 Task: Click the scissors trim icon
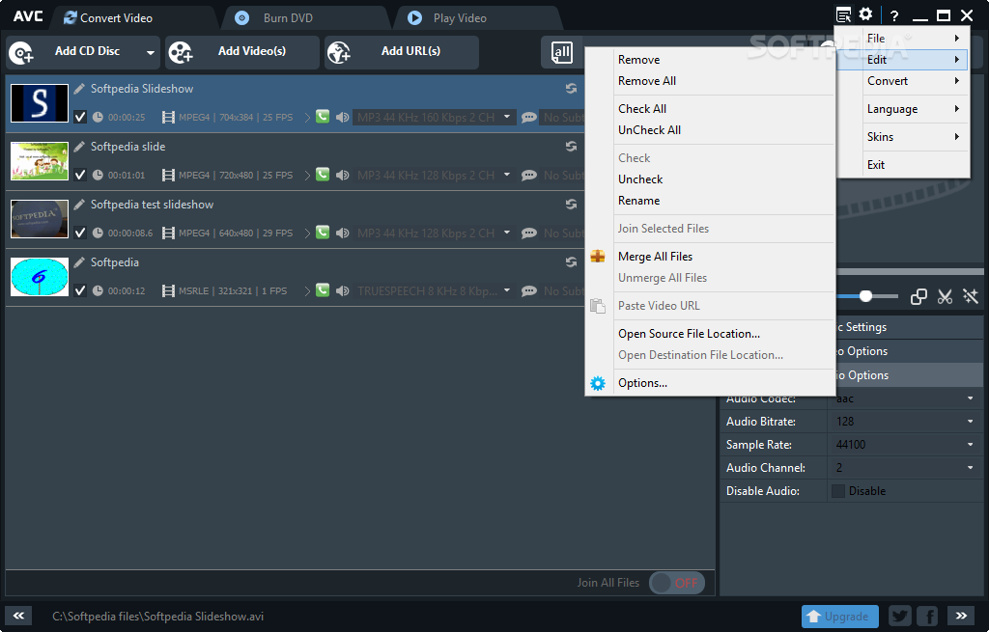[945, 296]
